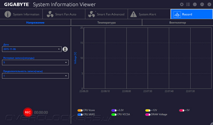Toggle the +12V yellow series switch
Image resolution: width=213 pixels, height=125 pixels.
pos(148,110)
